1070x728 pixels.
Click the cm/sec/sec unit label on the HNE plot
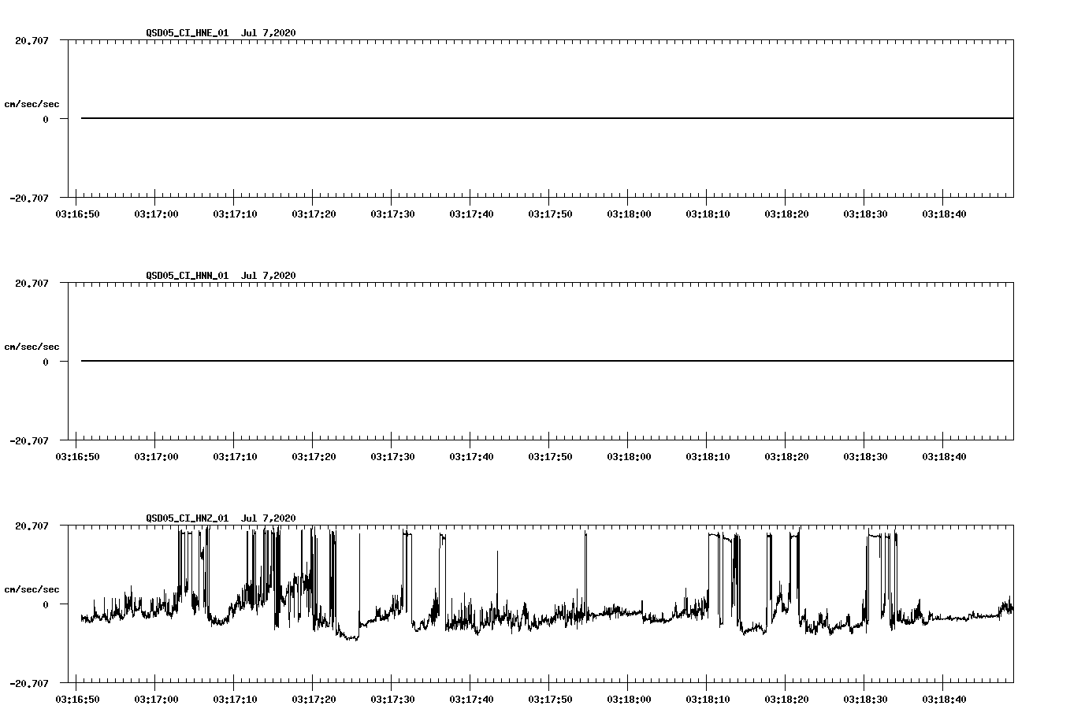click(x=32, y=104)
